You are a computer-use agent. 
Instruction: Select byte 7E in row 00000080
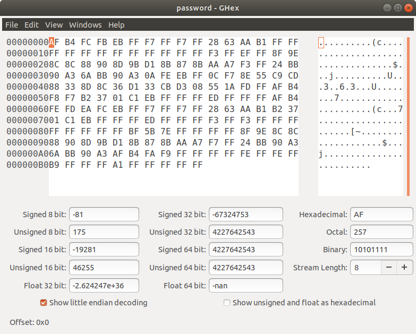(x=166, y=131)
